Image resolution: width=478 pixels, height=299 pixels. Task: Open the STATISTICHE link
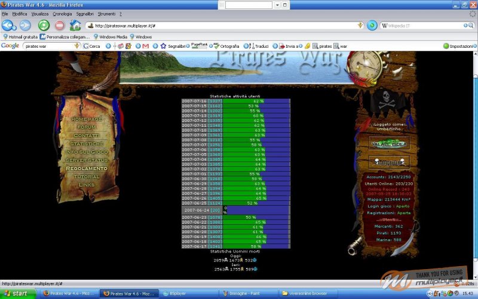[x=87, y=144]
